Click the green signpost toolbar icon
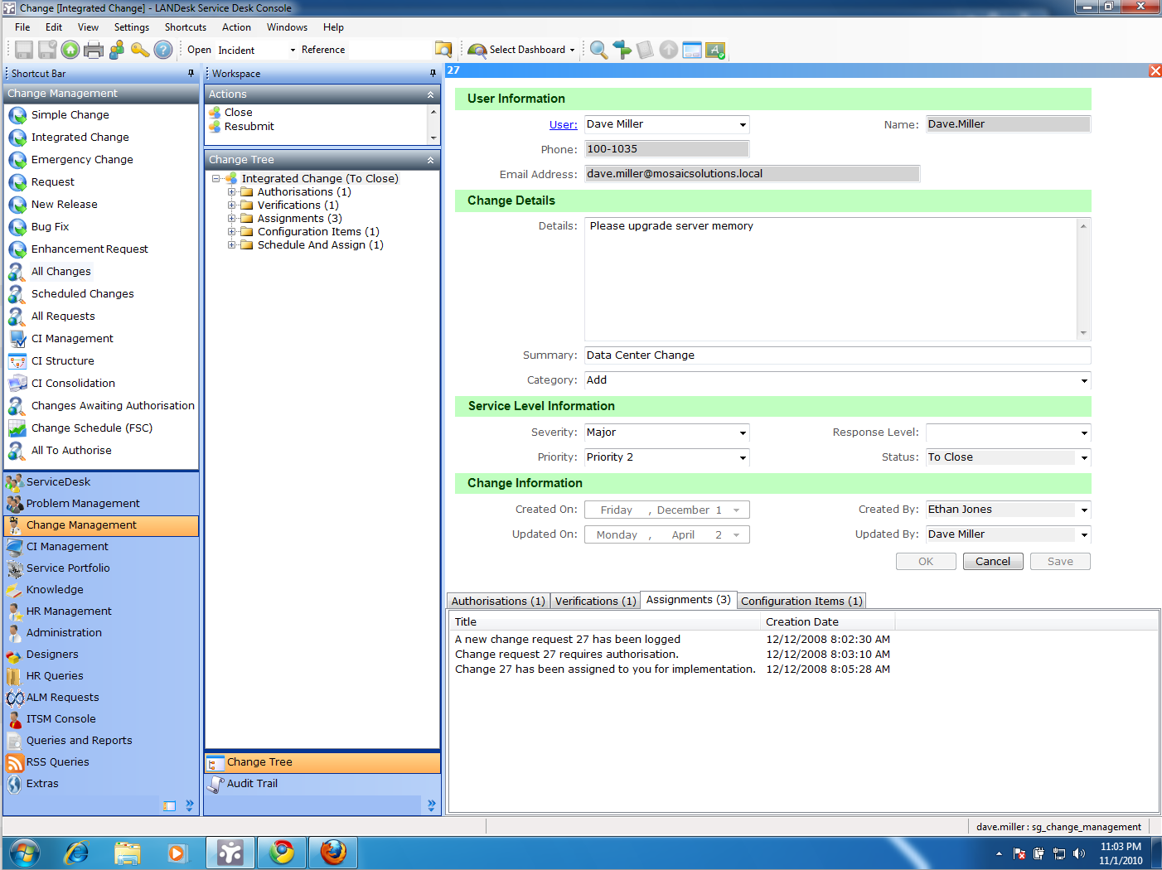 point(622,50)
